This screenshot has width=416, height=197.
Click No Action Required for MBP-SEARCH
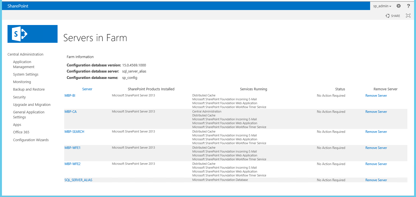click(x=331, y=132)
